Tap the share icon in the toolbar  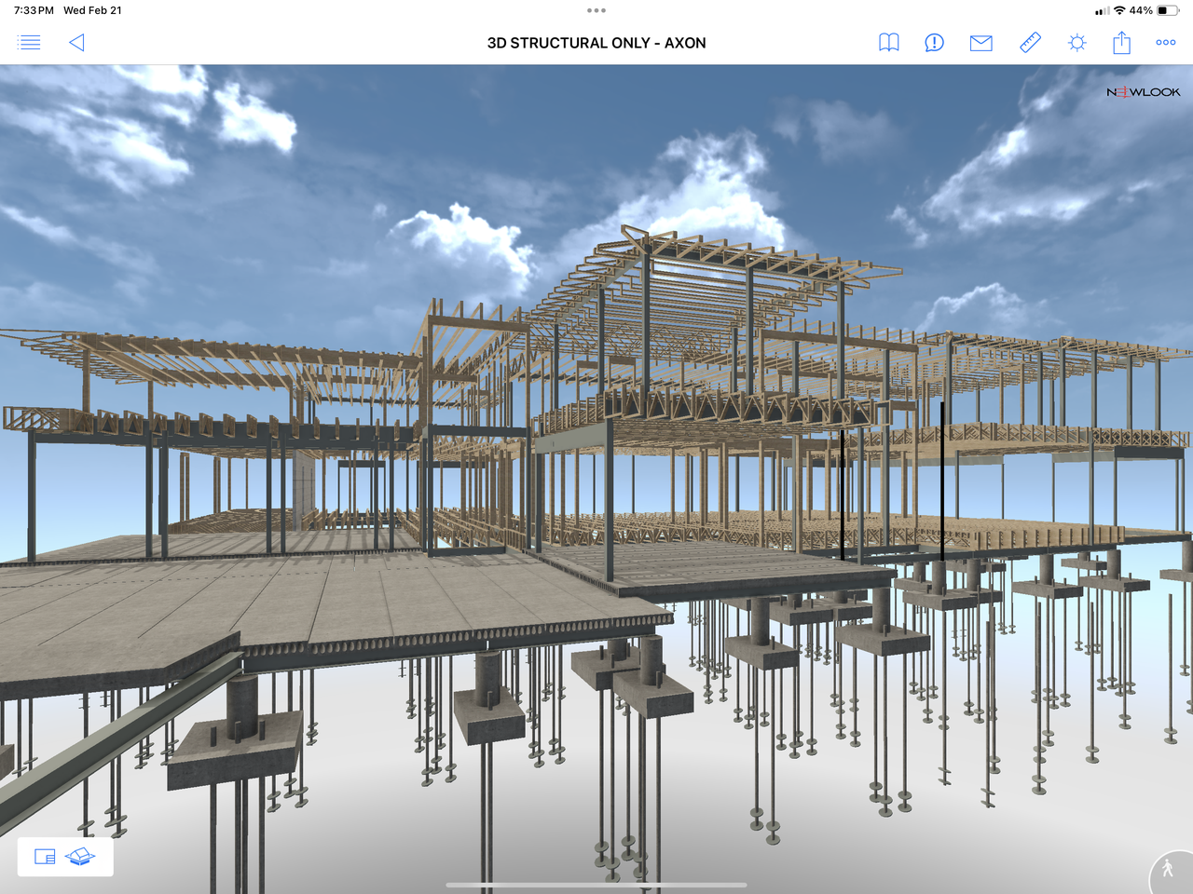(1121, 42)
